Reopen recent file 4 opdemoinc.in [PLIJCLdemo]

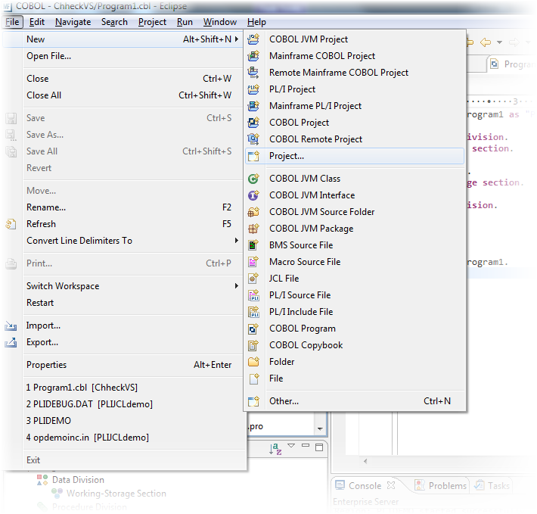coord(132,438)
